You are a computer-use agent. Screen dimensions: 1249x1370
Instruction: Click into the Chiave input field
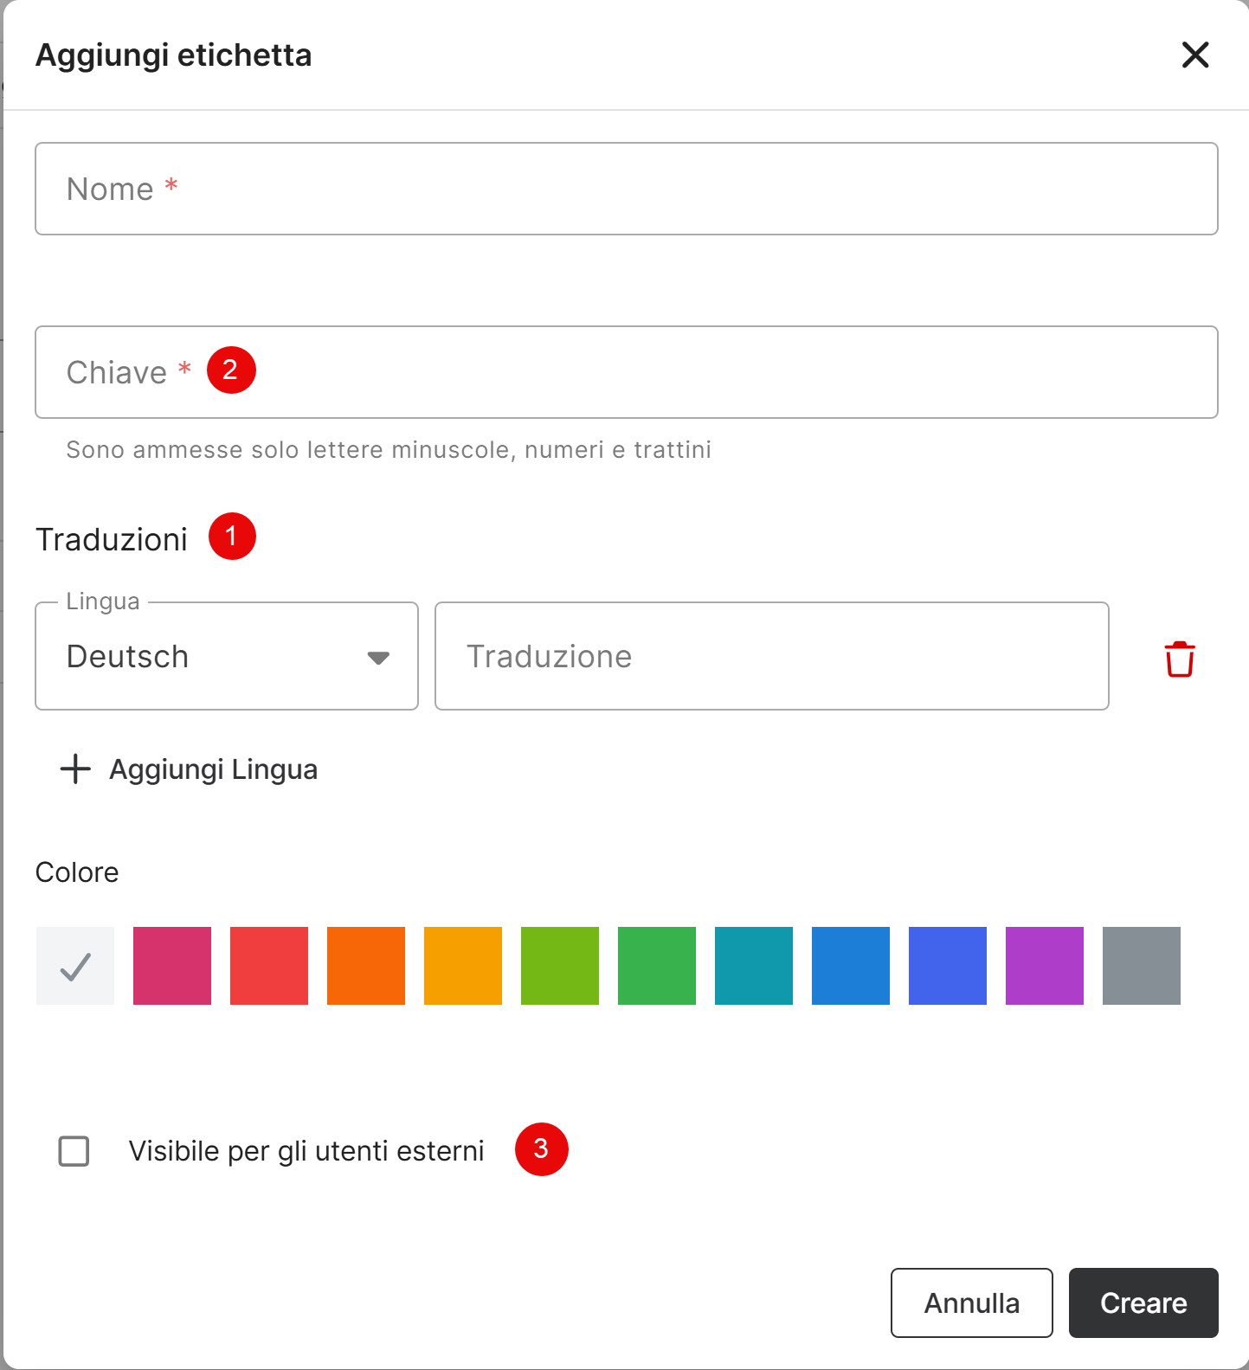coord(626,372)
